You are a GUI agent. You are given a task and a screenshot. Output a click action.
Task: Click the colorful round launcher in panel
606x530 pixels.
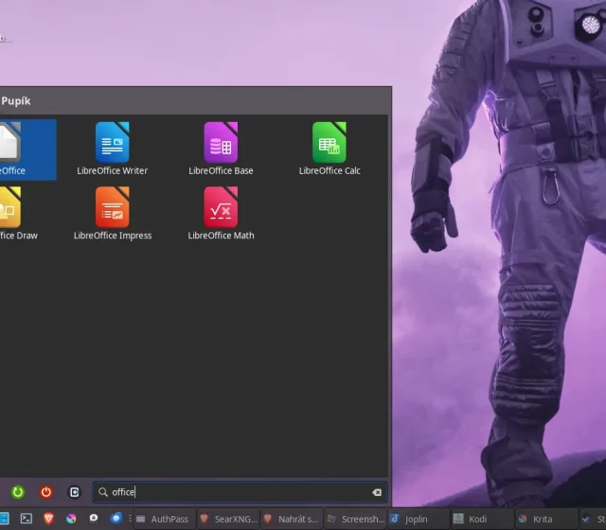pos(71,519)
